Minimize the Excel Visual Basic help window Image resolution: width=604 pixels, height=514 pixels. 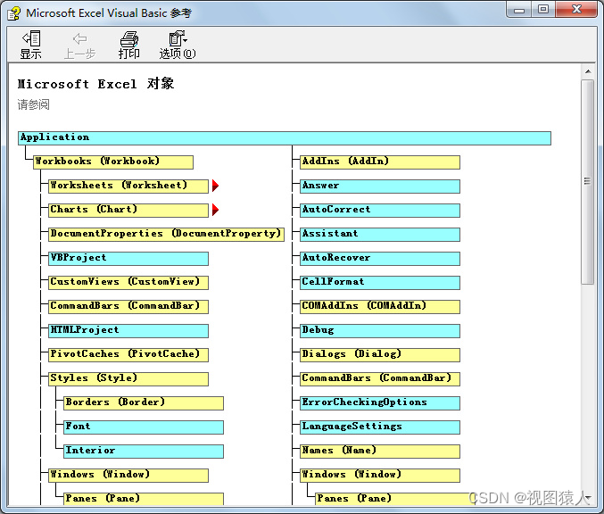tap(519, 10)
